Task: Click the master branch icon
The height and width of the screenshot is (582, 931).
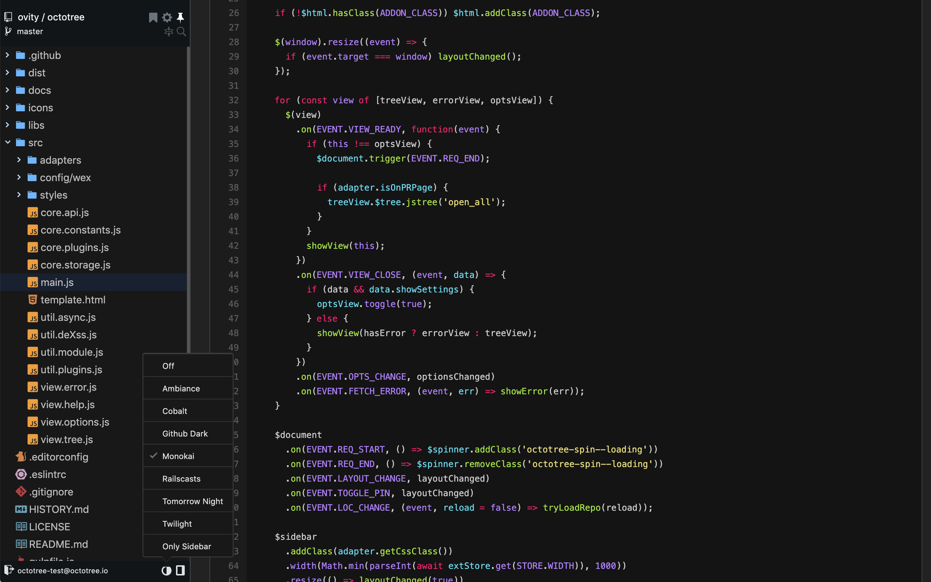Action: (x=8, y=32)
